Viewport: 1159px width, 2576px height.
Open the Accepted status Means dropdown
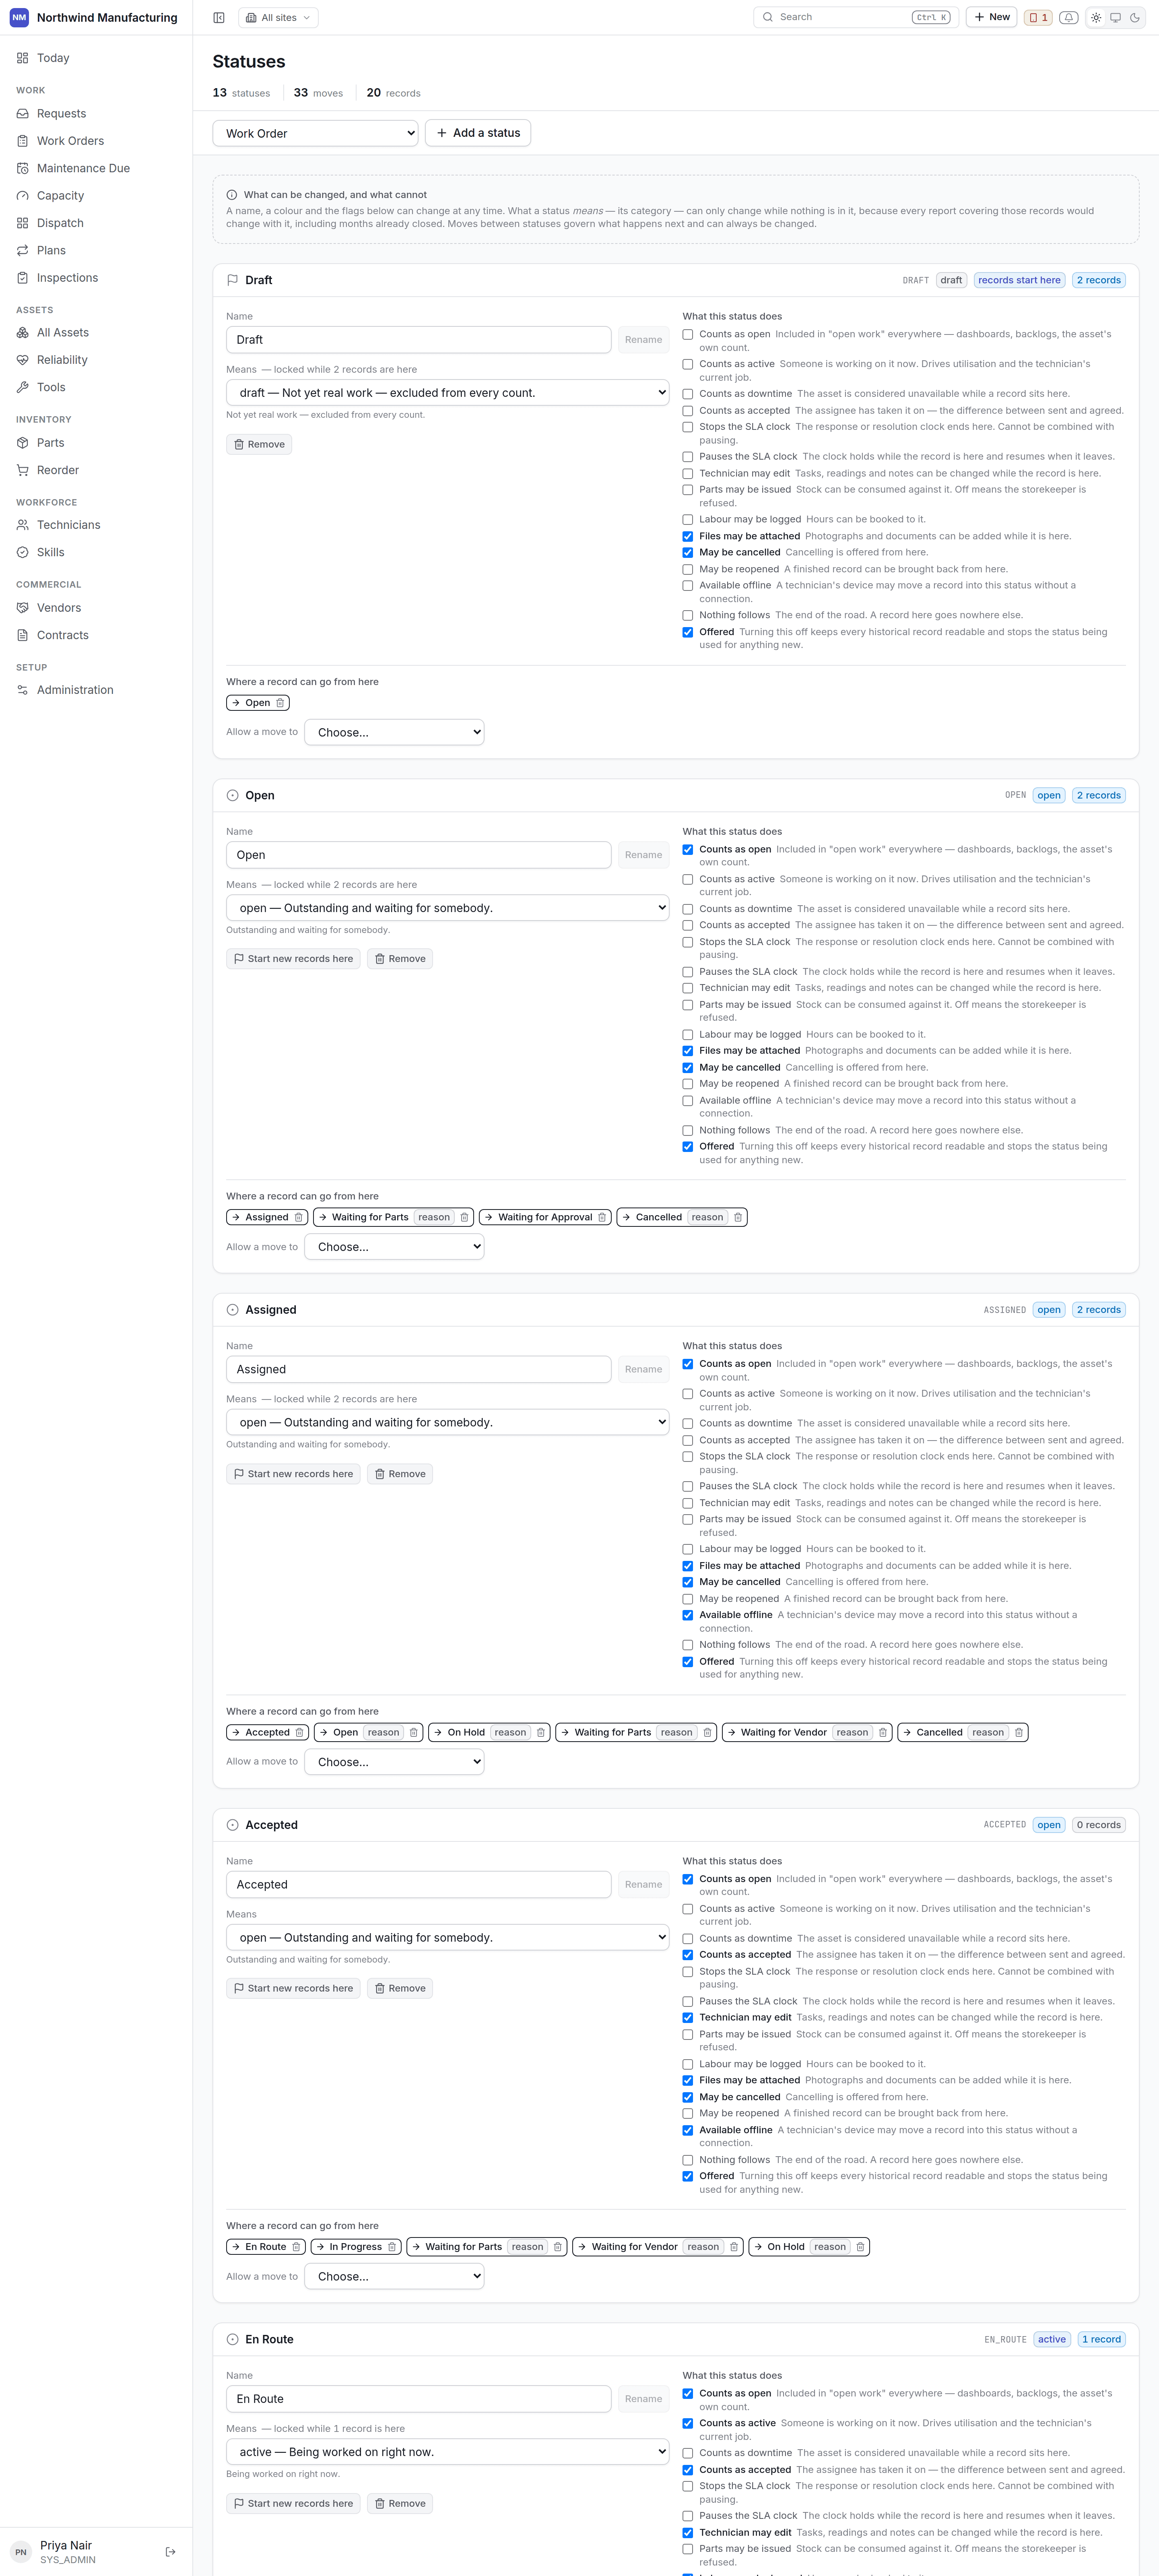point(447,1937)
